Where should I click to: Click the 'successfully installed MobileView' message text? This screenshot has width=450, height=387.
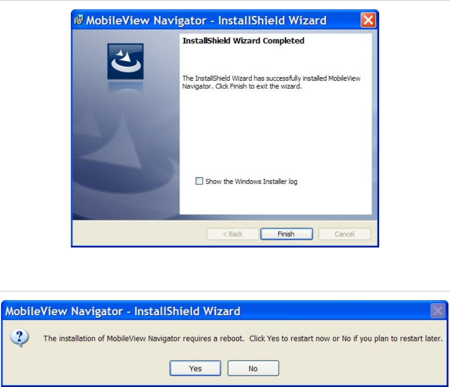click(x=271, y=82)
